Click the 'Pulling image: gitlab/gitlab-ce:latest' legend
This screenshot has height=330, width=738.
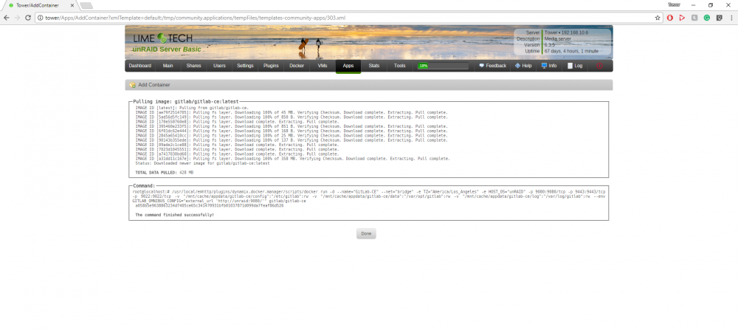click(186, 101)
